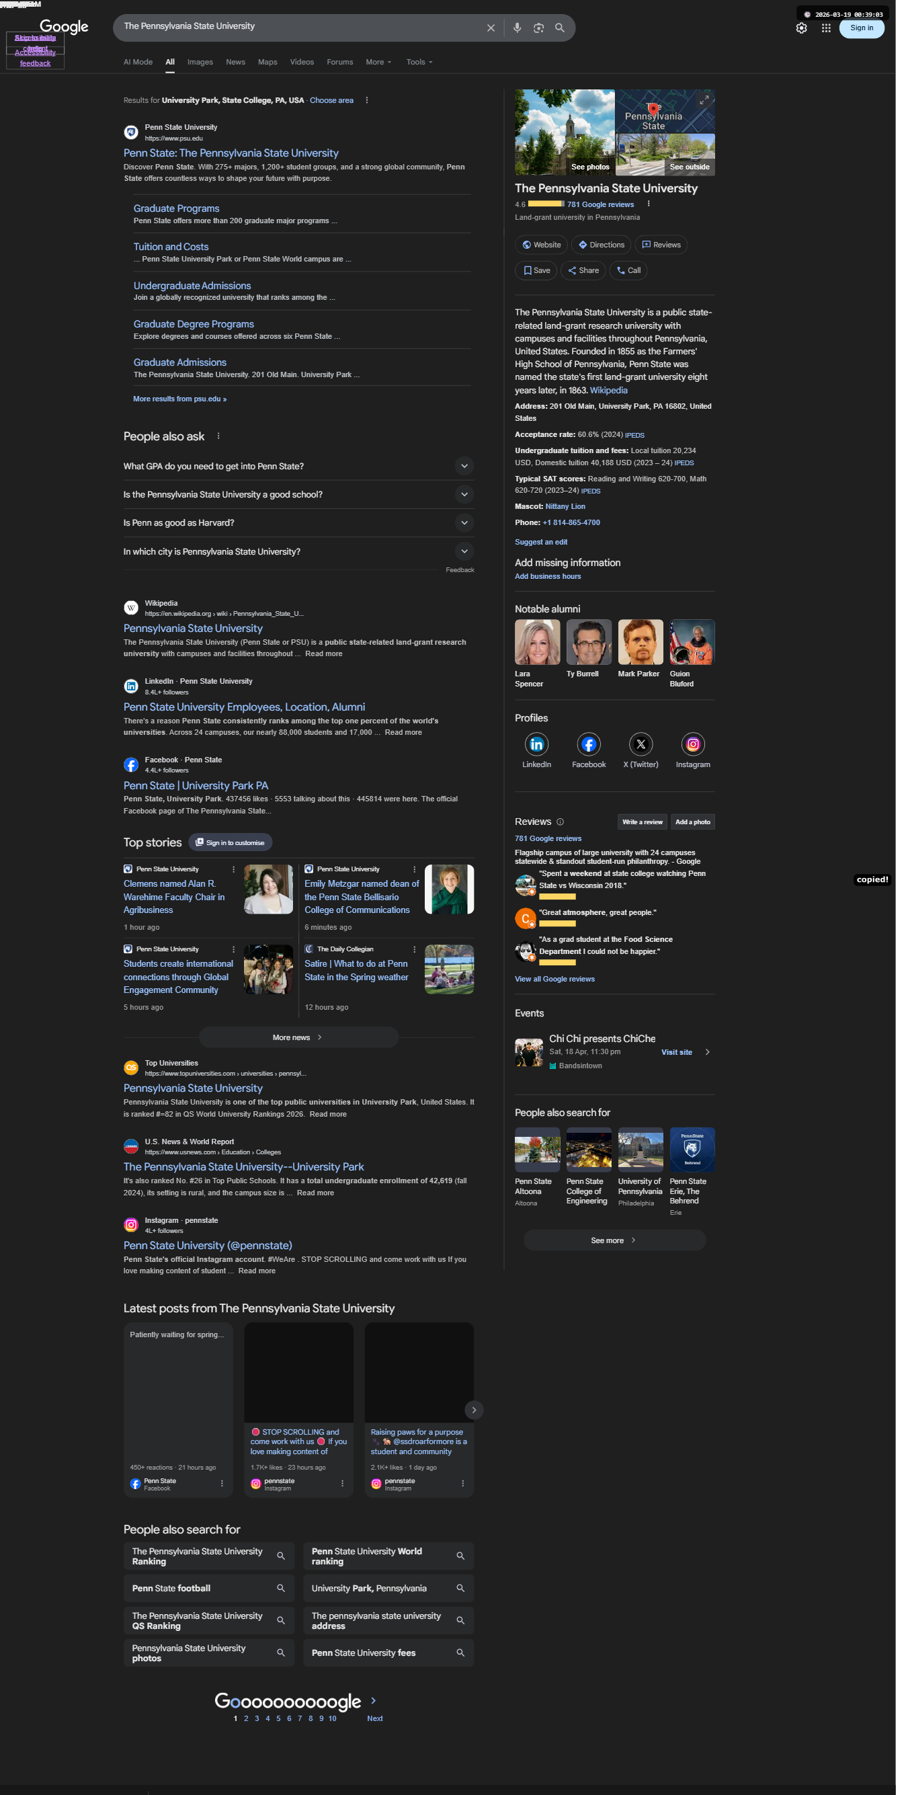This screenshot has height=1795, width=906.
Task: Switch to AI Mode tab
Action: [138, 62]
